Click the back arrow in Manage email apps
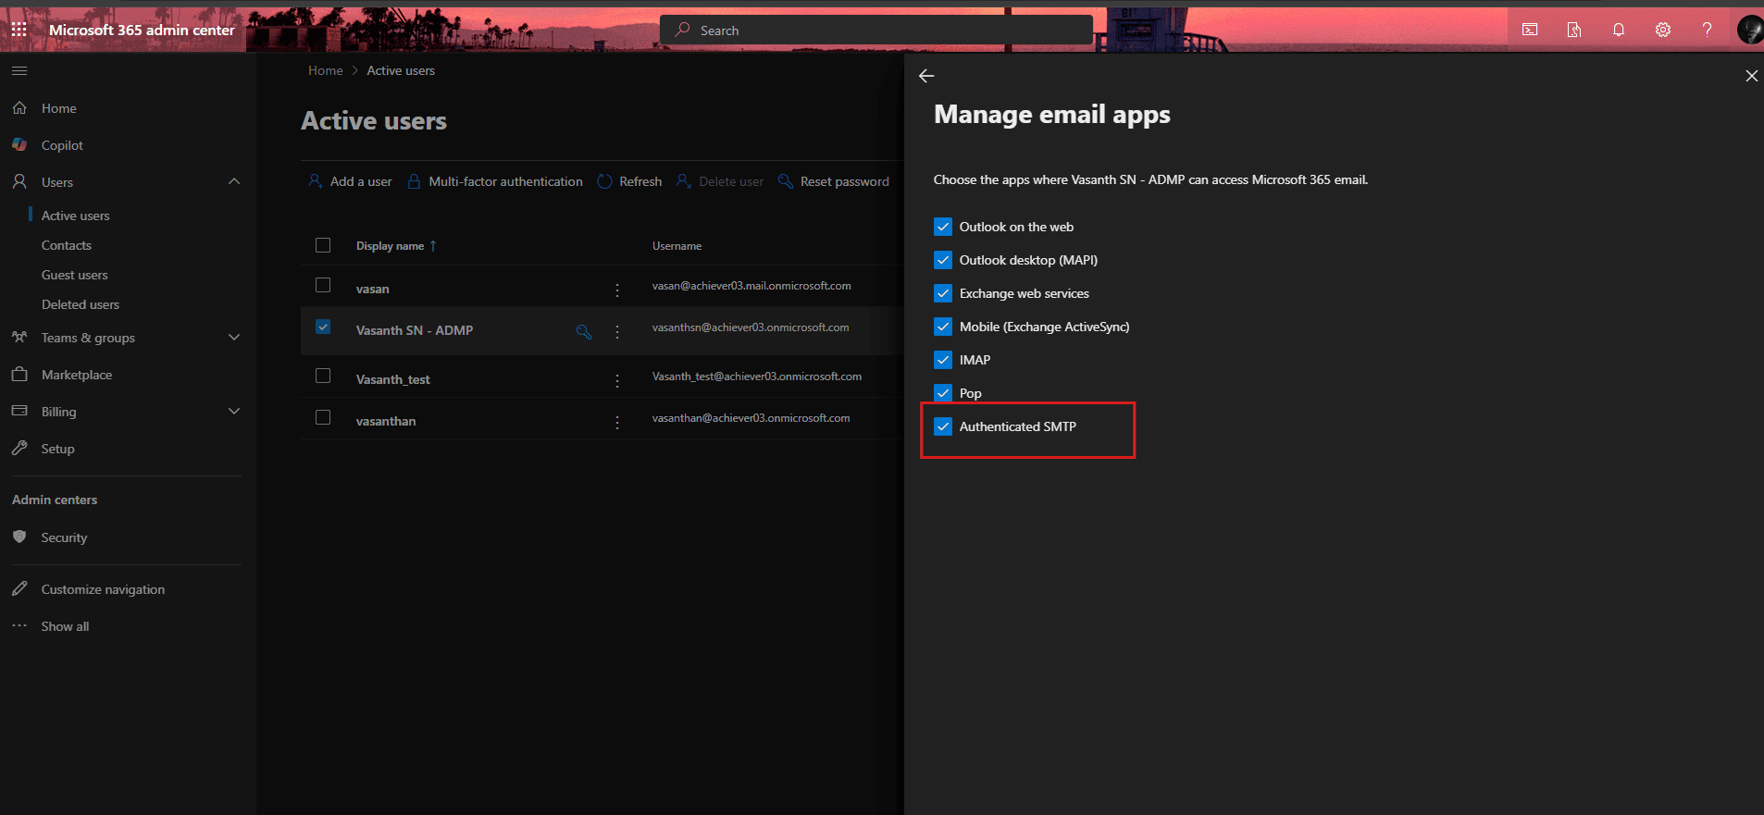 pyautogui.click(x=926, y=76)
